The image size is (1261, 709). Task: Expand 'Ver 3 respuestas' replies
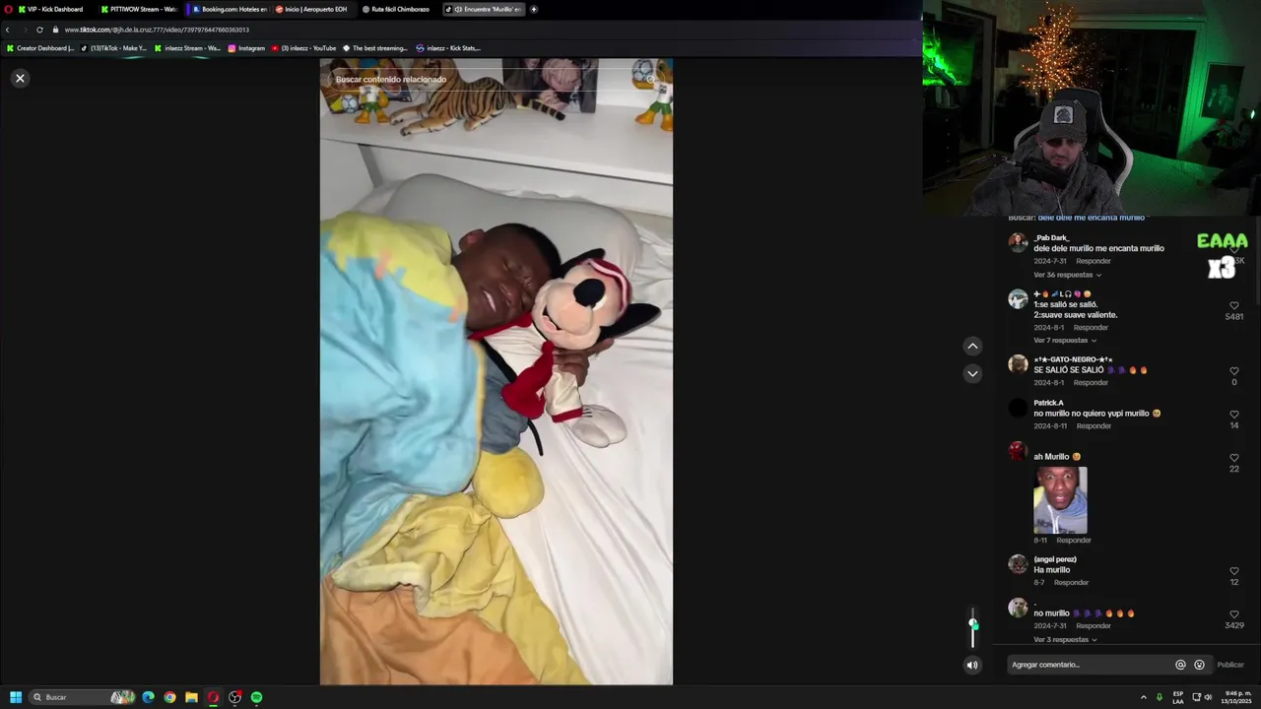pos(1065,640)
